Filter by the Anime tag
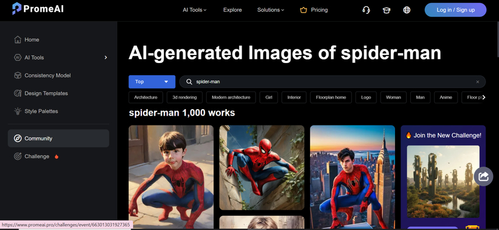Screen dimensions: 499x230 446,97
